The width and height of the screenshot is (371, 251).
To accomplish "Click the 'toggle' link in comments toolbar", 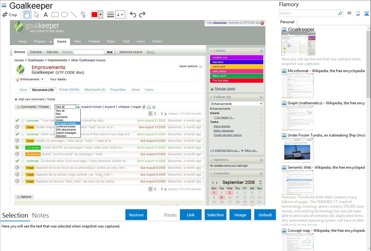I will click(137, 107).
